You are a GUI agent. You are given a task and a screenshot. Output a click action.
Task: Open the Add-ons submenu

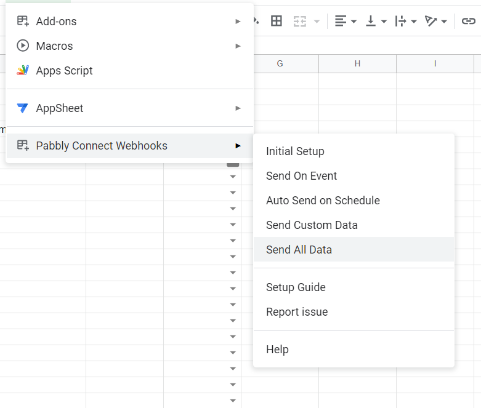pyautogui.click(x=129, y=22)
